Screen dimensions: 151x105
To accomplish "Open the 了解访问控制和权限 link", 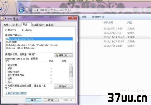I will 16,93.
